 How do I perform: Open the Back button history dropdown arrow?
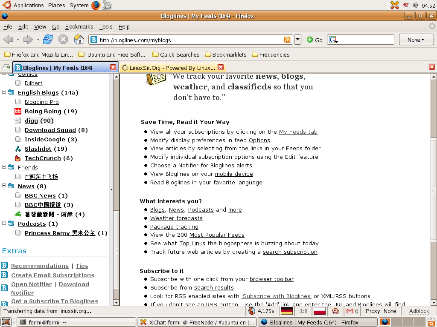click(18, 40)
